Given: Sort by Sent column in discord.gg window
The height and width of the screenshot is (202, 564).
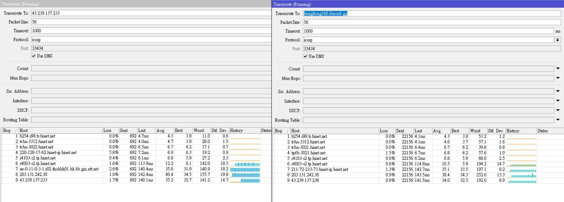Looking at the screenshot, I should coord(404,131).
